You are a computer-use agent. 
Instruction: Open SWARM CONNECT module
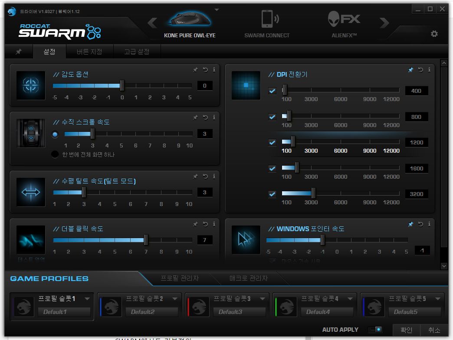coord(267,25)
